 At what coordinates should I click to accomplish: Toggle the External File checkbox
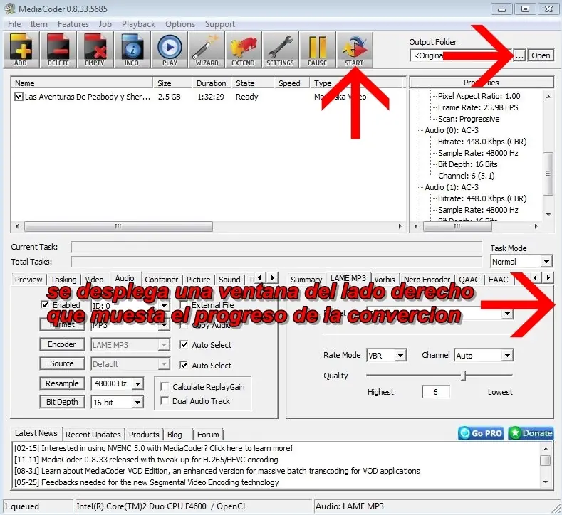click(x=184, y=305)
